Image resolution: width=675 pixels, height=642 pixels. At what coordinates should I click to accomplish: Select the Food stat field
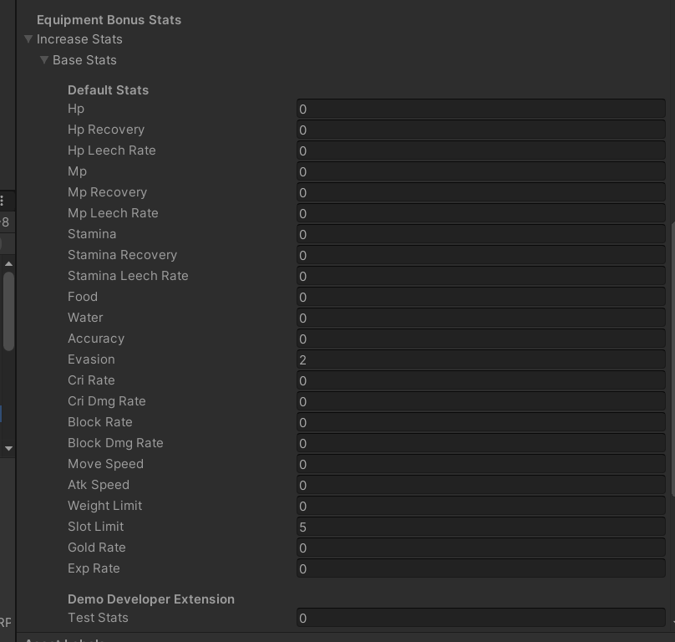click(x=480, y=297)
